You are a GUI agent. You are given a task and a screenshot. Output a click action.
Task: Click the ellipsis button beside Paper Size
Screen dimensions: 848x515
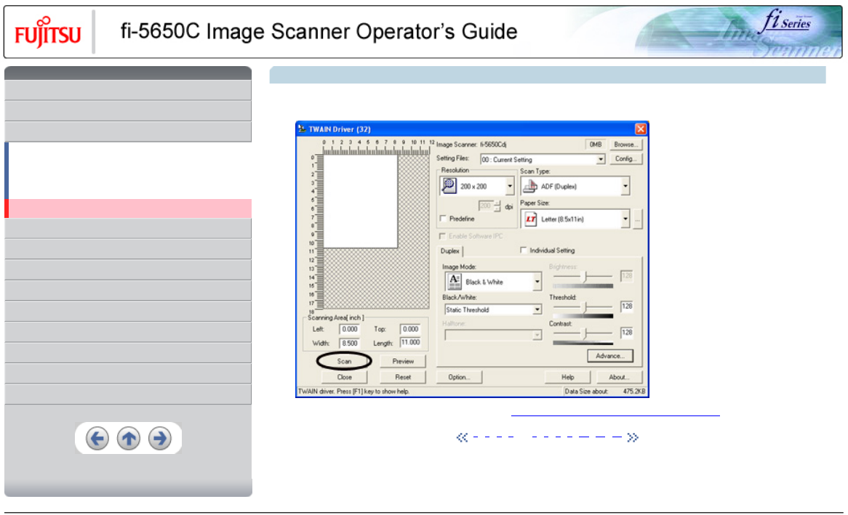pos(638,219)
